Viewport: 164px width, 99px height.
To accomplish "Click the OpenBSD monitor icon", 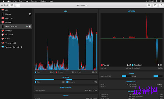I will point(3,35).
